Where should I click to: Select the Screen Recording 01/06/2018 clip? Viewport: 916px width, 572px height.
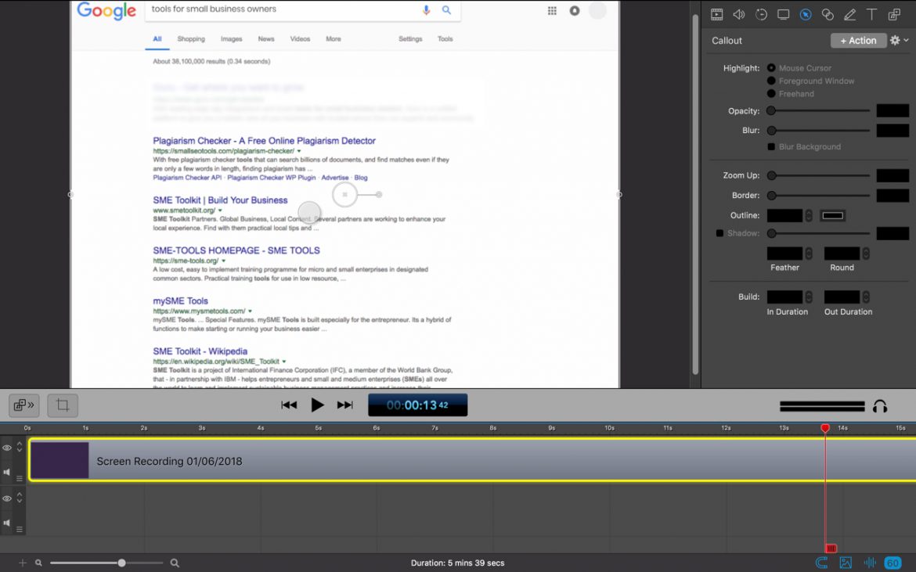click(x=472, y=460)
